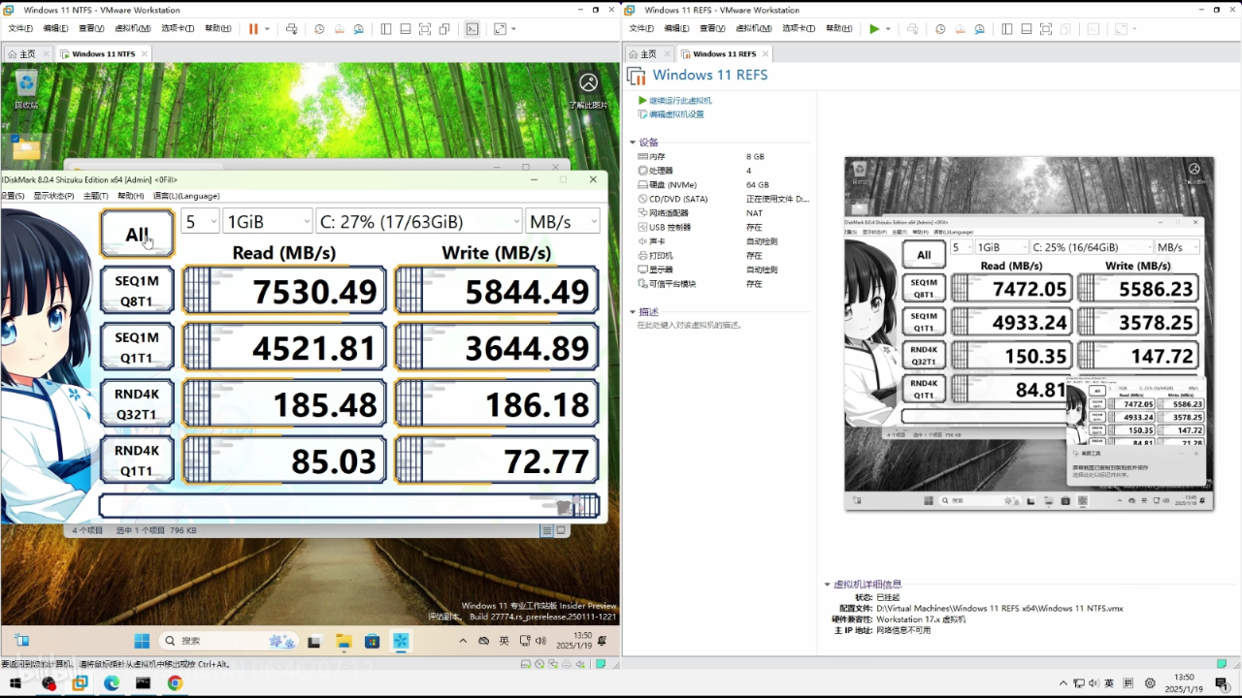Toggle library sidebar in REFS VMware window
This screenshot has height=698, width=1242.
(x=1007, y=29)
